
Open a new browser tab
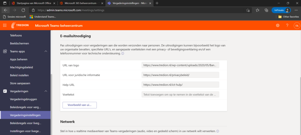tap(157, 3)
